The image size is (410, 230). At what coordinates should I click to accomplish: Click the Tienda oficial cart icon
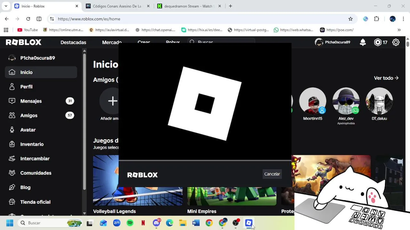pyautogui.click(x=12, y=202)
